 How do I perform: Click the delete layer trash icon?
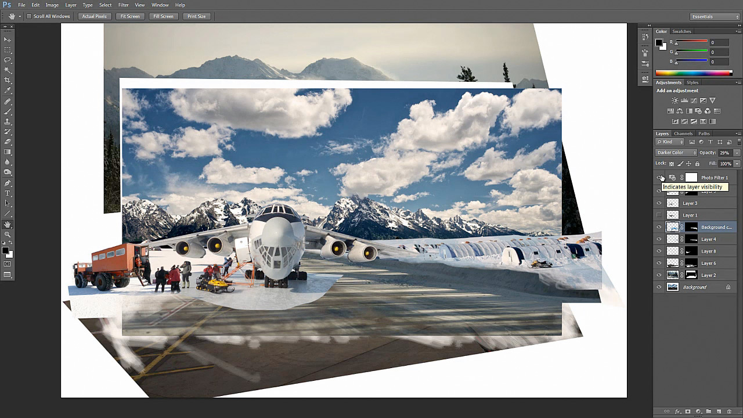pyautogui.click(x=729, y=411)
